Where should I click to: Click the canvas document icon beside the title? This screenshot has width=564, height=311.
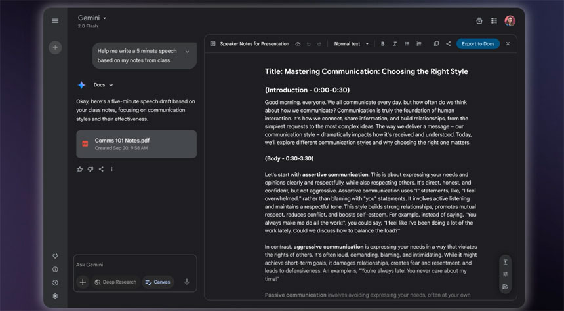click(x=213, y=44)
